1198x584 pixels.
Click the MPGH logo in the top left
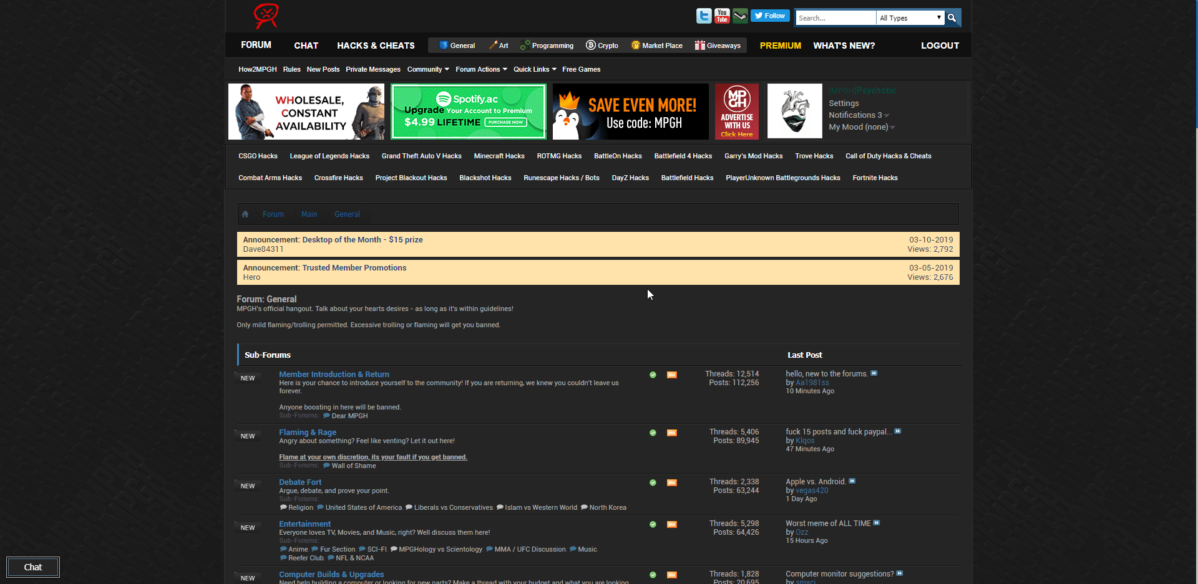tap(265, 16)
